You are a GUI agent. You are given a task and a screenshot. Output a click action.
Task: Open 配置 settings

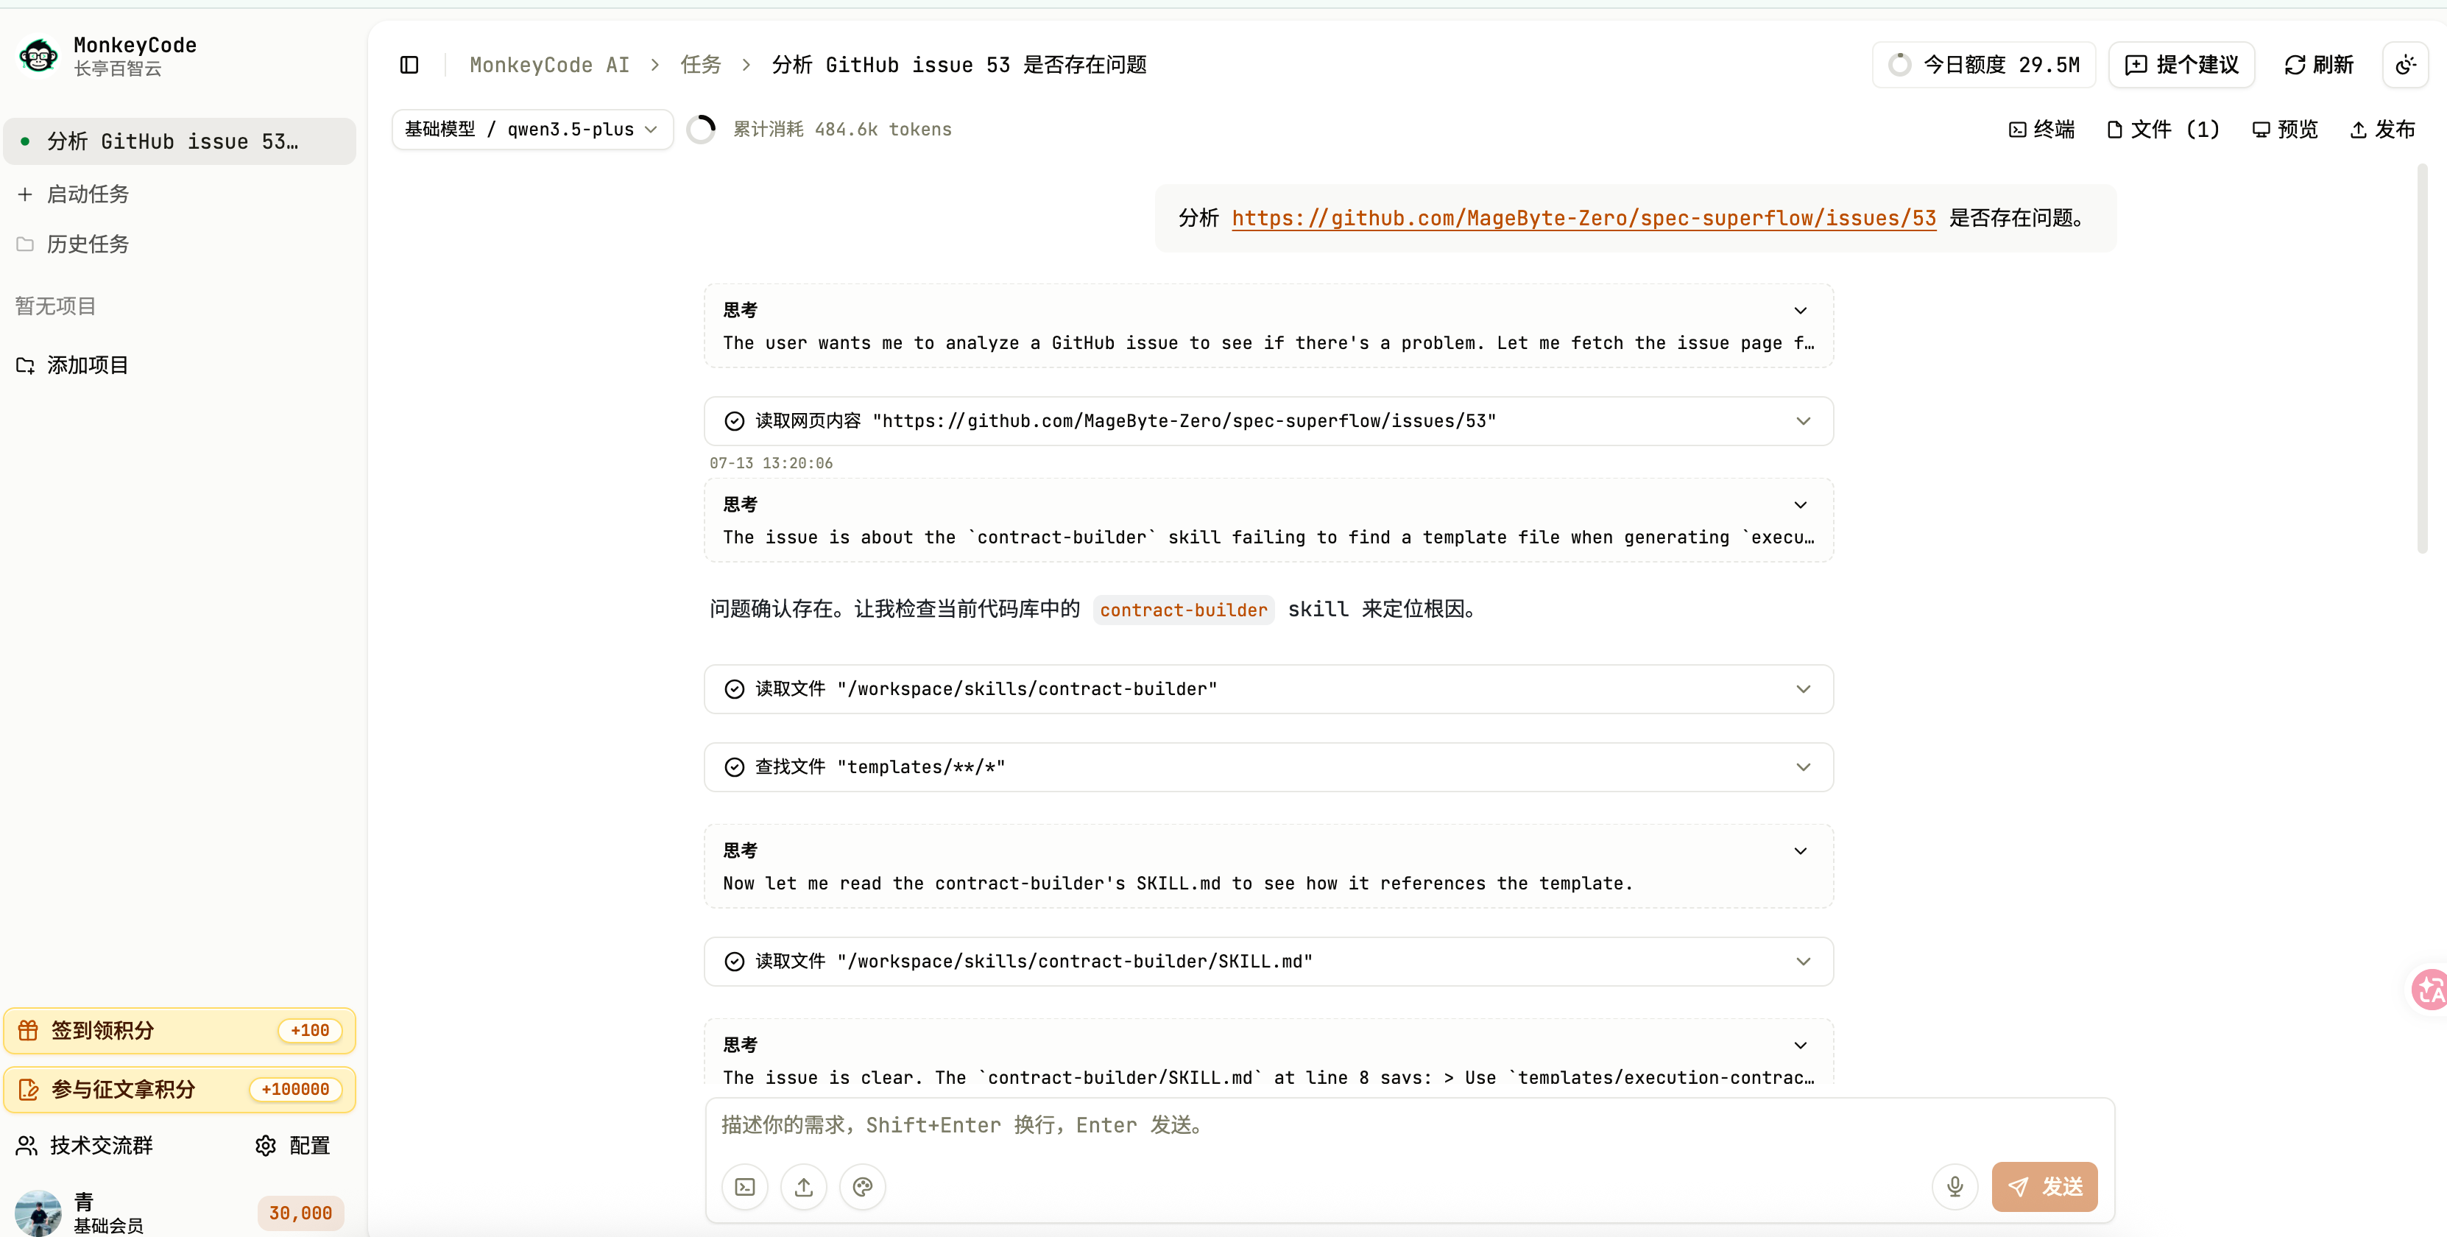click(x=292, y=1146)
